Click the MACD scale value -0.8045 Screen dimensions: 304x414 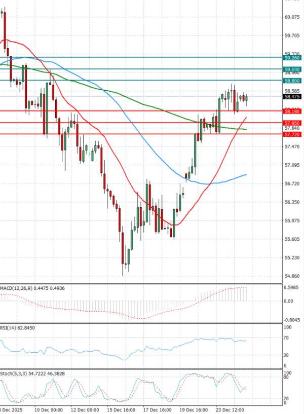click(292, 320)
